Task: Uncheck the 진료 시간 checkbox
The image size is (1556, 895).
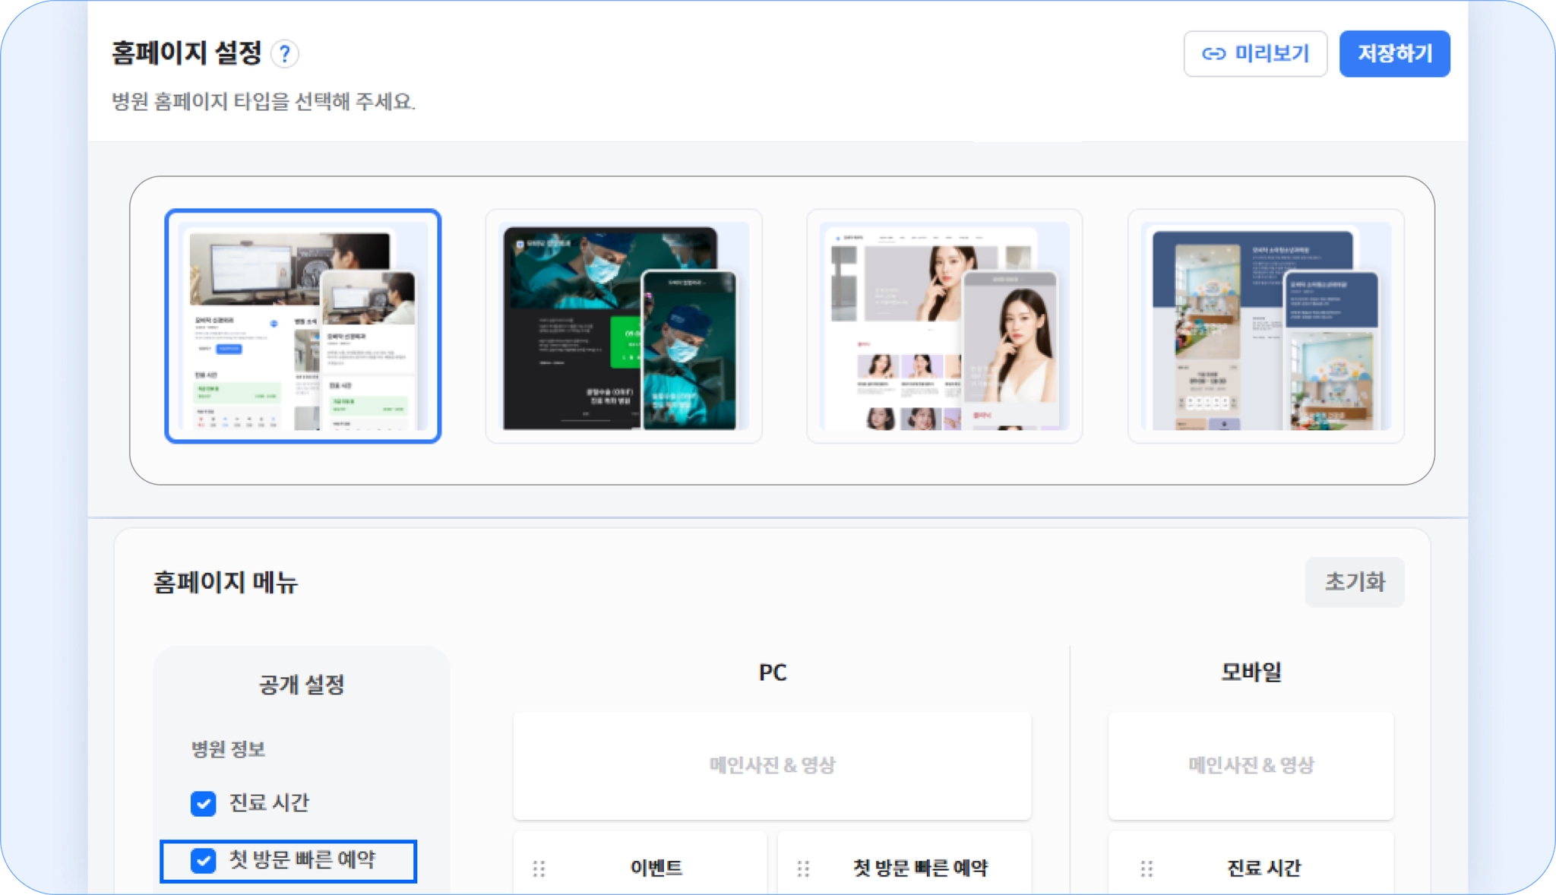Action: tap(203, 803)
